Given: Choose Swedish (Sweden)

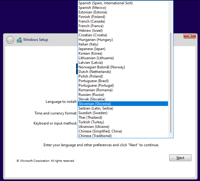Looking at the screenshot, I should tap(123, 113).
